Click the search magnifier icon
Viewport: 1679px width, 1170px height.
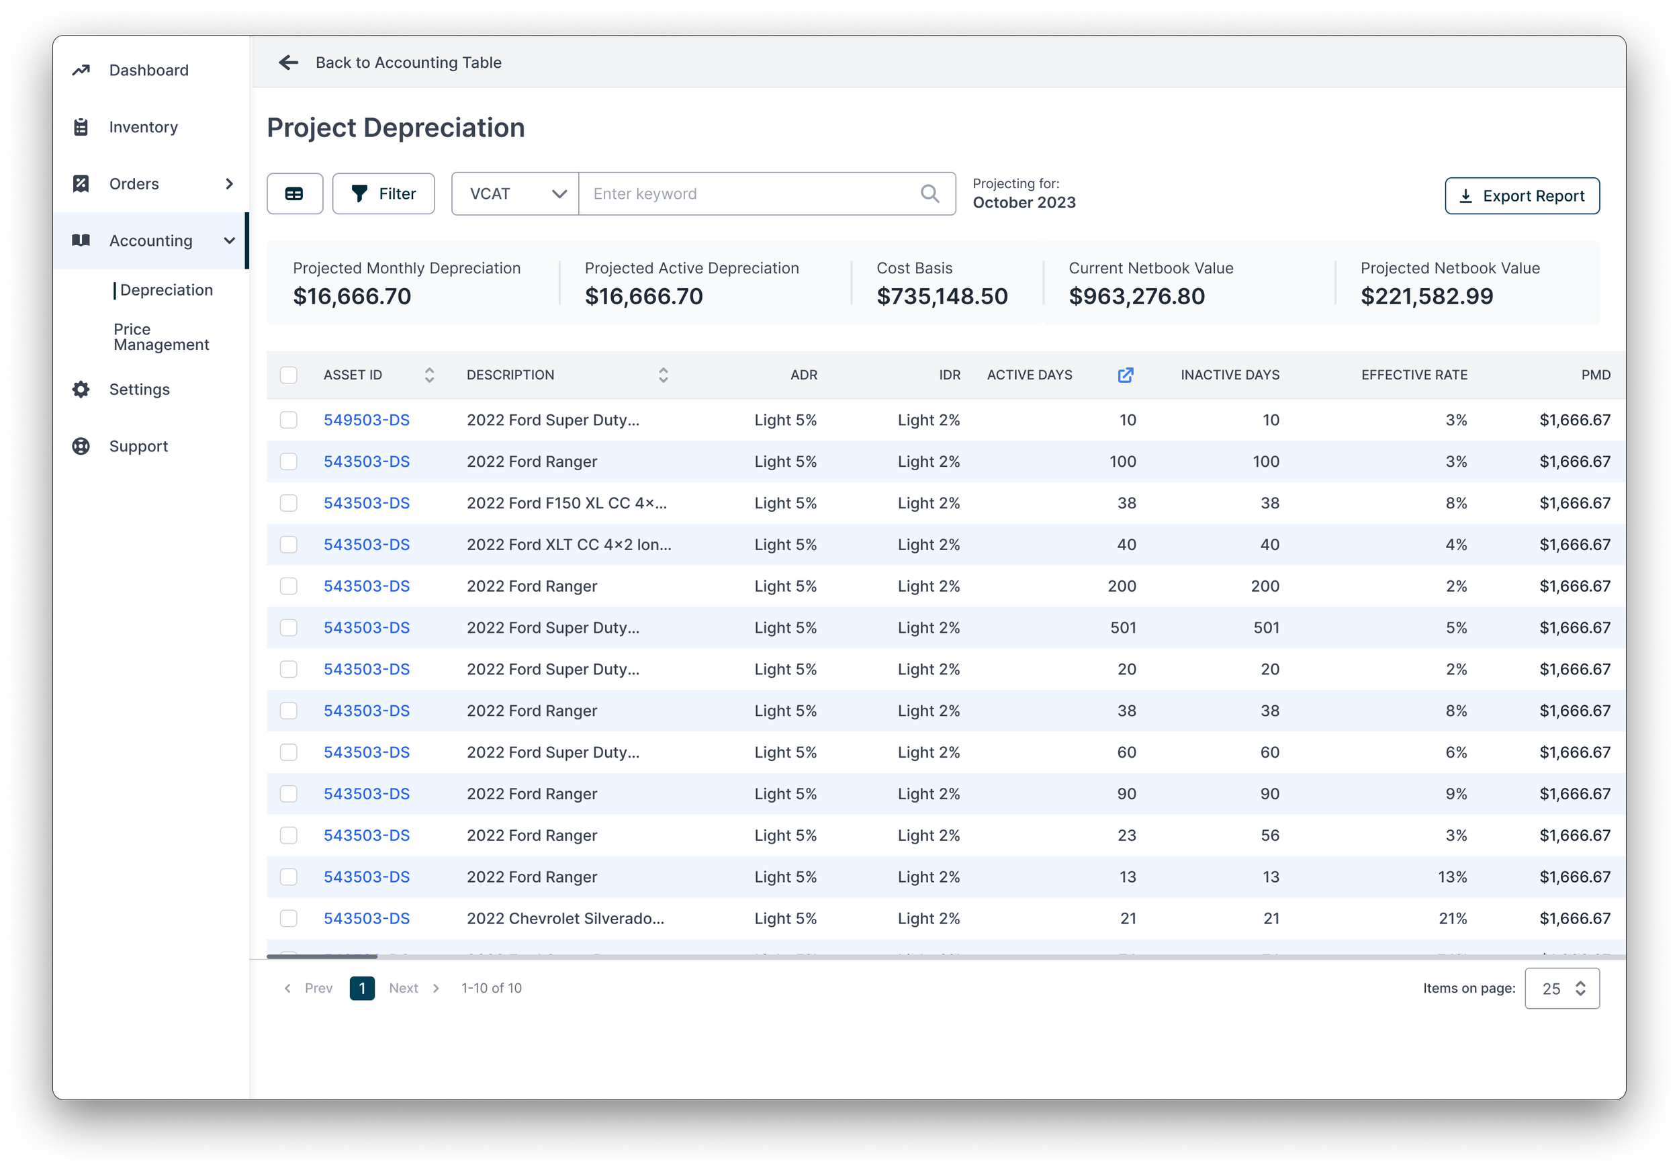pos(929,194)
